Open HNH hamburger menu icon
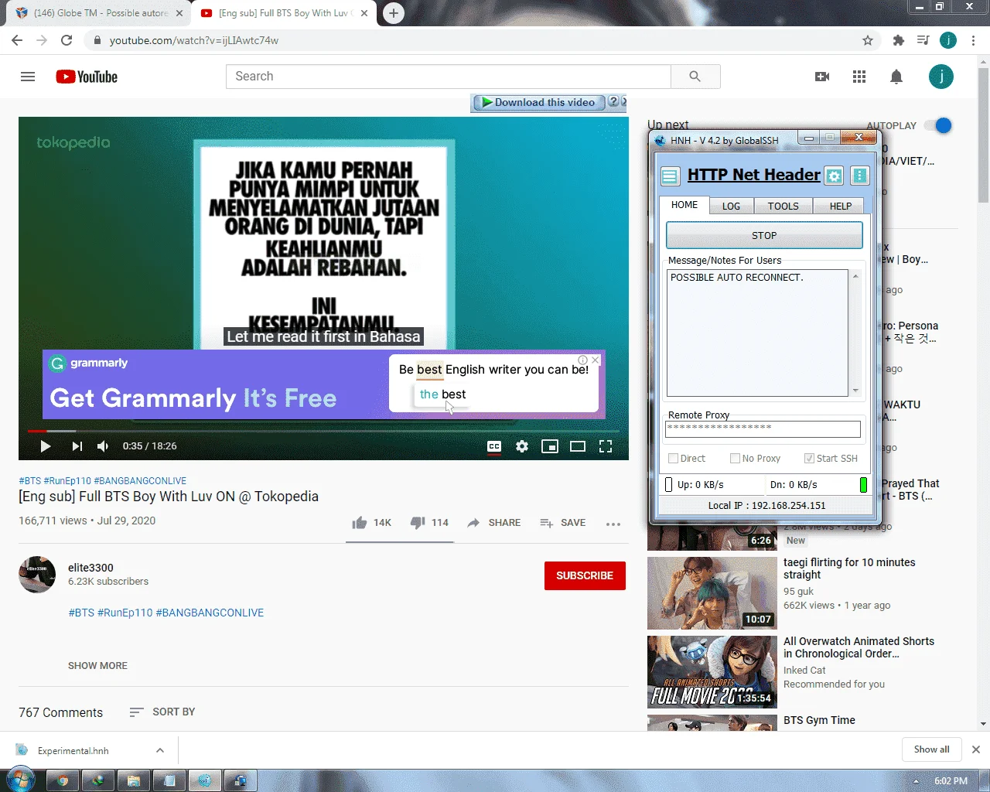This screenshot has height=792, width=990. coord(670,176)
